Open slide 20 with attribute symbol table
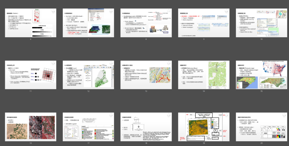 pyautogui.click(x=262, y=127)
